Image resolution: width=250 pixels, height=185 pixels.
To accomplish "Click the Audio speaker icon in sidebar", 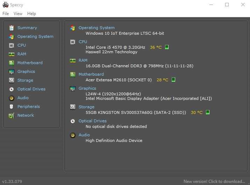I will [12, 98].
